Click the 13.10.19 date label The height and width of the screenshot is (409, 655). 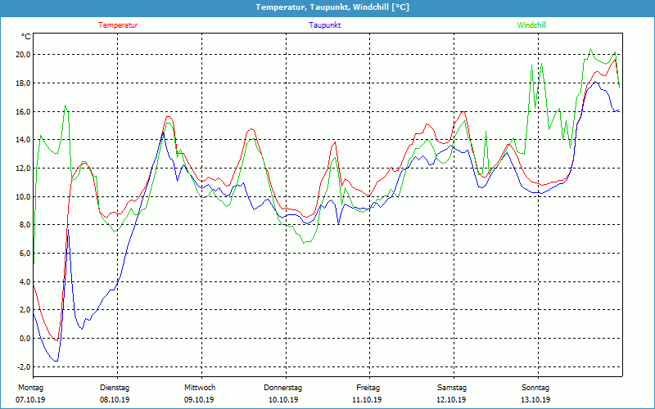point(535,400)
